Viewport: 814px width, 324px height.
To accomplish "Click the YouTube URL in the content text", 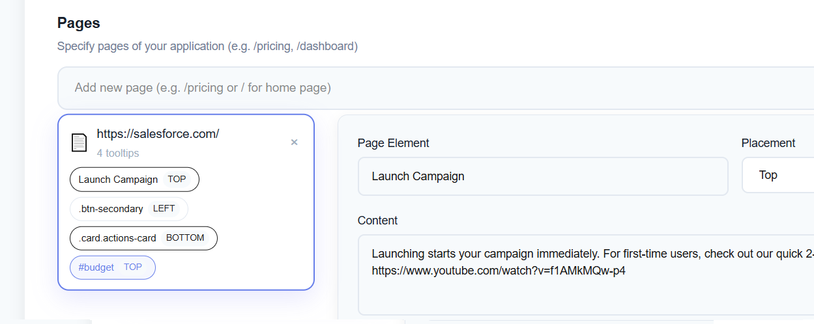I will click(x=499, y=270).
